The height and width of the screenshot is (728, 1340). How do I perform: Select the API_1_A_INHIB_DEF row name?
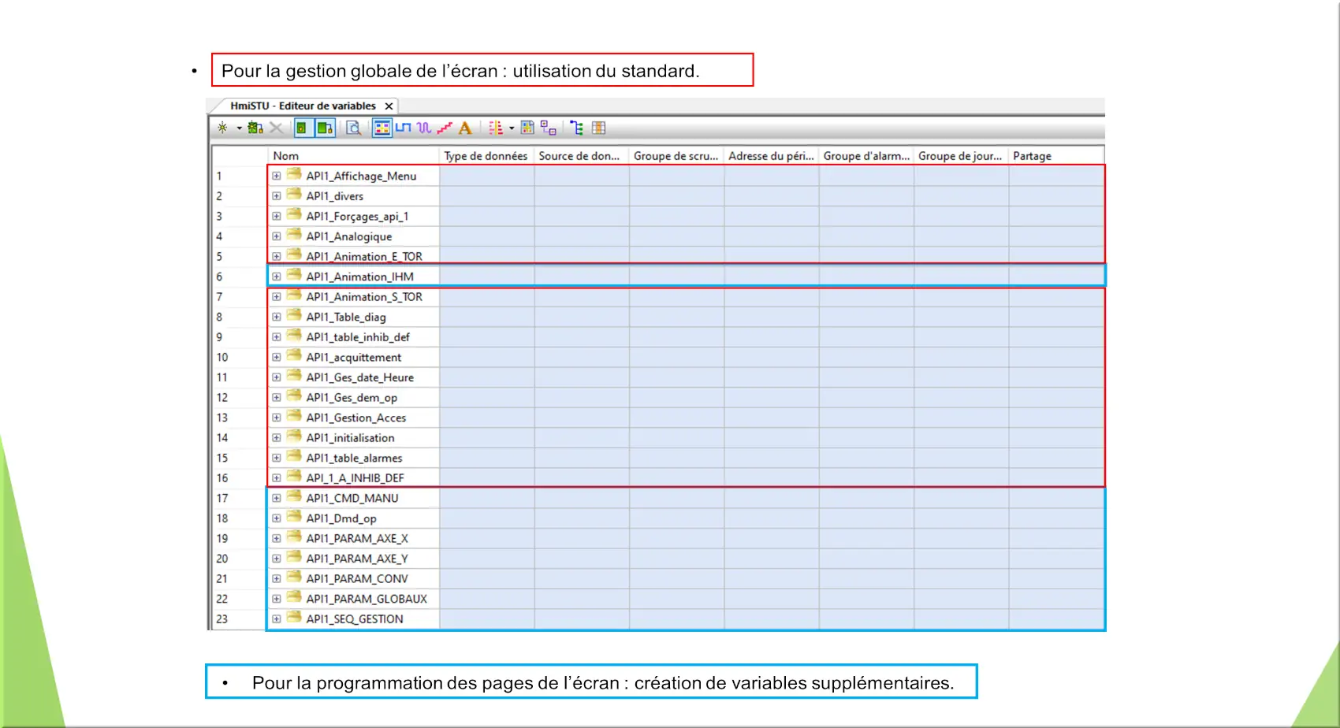pyautogui.click(x=355, y=478)
